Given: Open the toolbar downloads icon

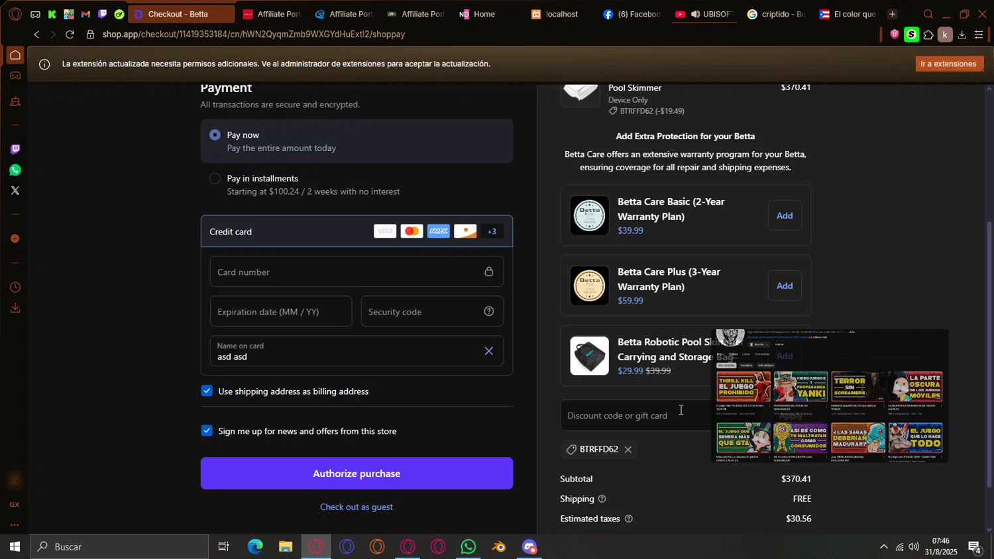Looking at the screenshot, I should [962, 34].
